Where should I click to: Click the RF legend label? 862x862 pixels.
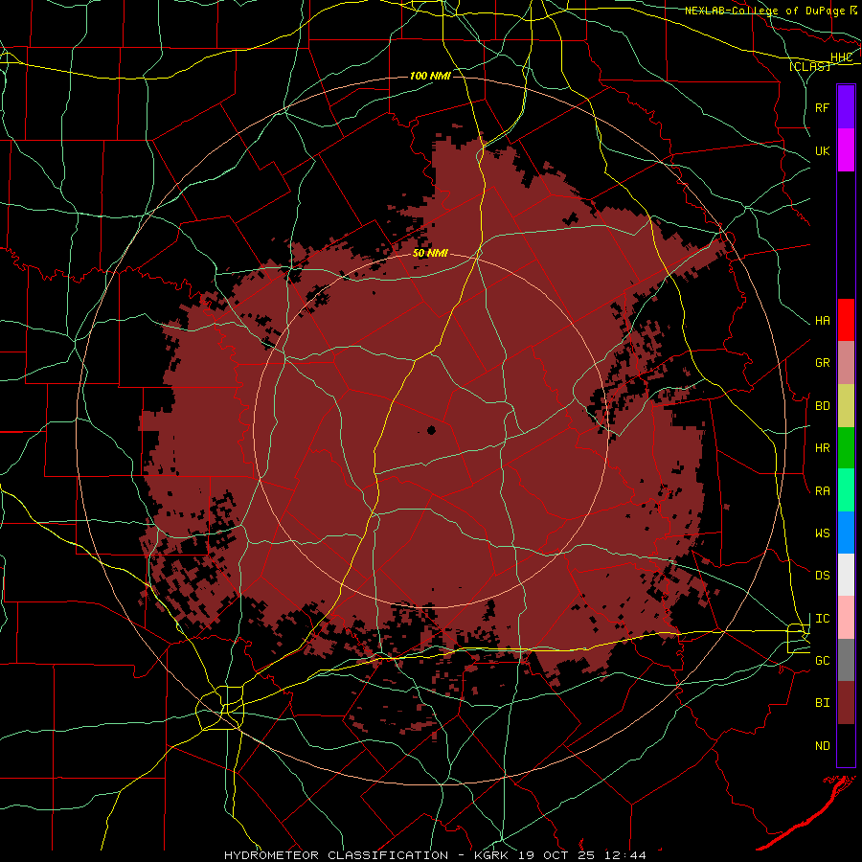823,107
